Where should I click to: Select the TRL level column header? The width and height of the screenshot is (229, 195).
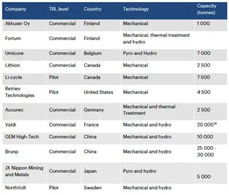59,9
